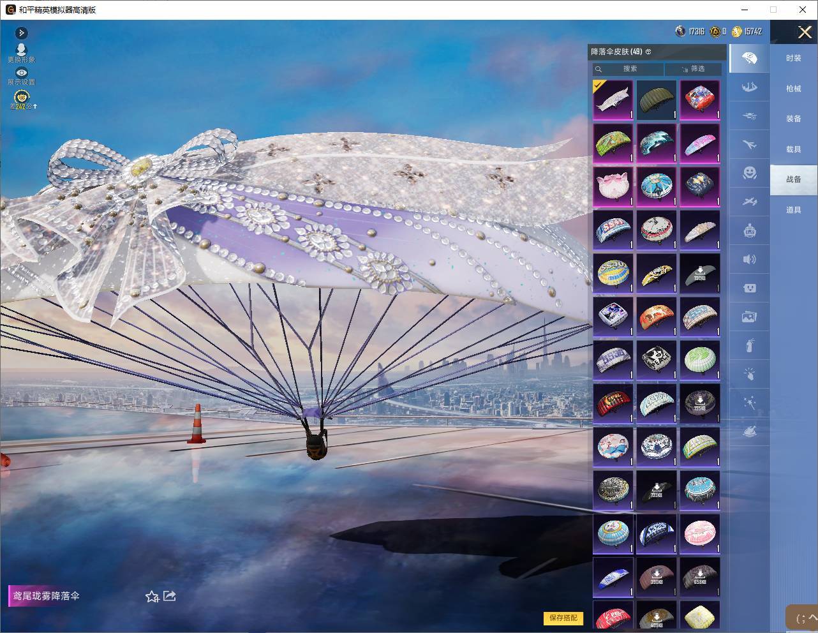Open the magic wand effects category icon

(x=750, y=403)
